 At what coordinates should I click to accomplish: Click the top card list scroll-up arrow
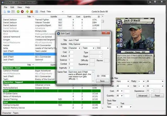coord(103,16)
